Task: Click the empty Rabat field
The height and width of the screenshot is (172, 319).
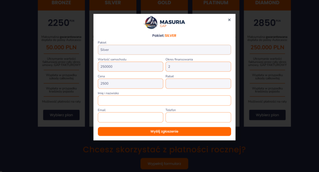Action: point(198,84)
